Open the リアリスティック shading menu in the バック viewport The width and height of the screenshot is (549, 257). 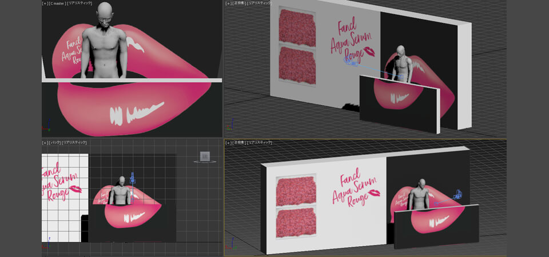tap(74, 143)
